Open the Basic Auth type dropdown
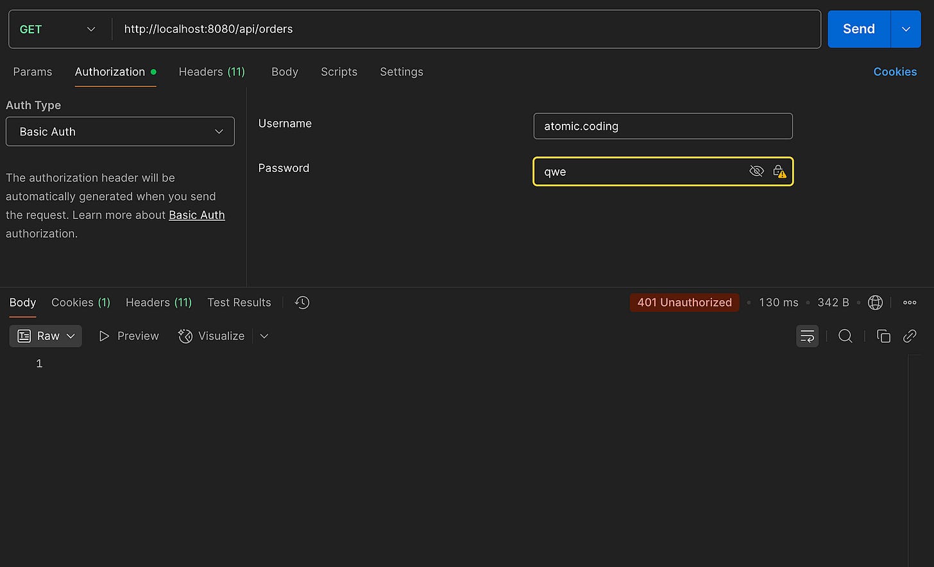 tap(120, 131)
